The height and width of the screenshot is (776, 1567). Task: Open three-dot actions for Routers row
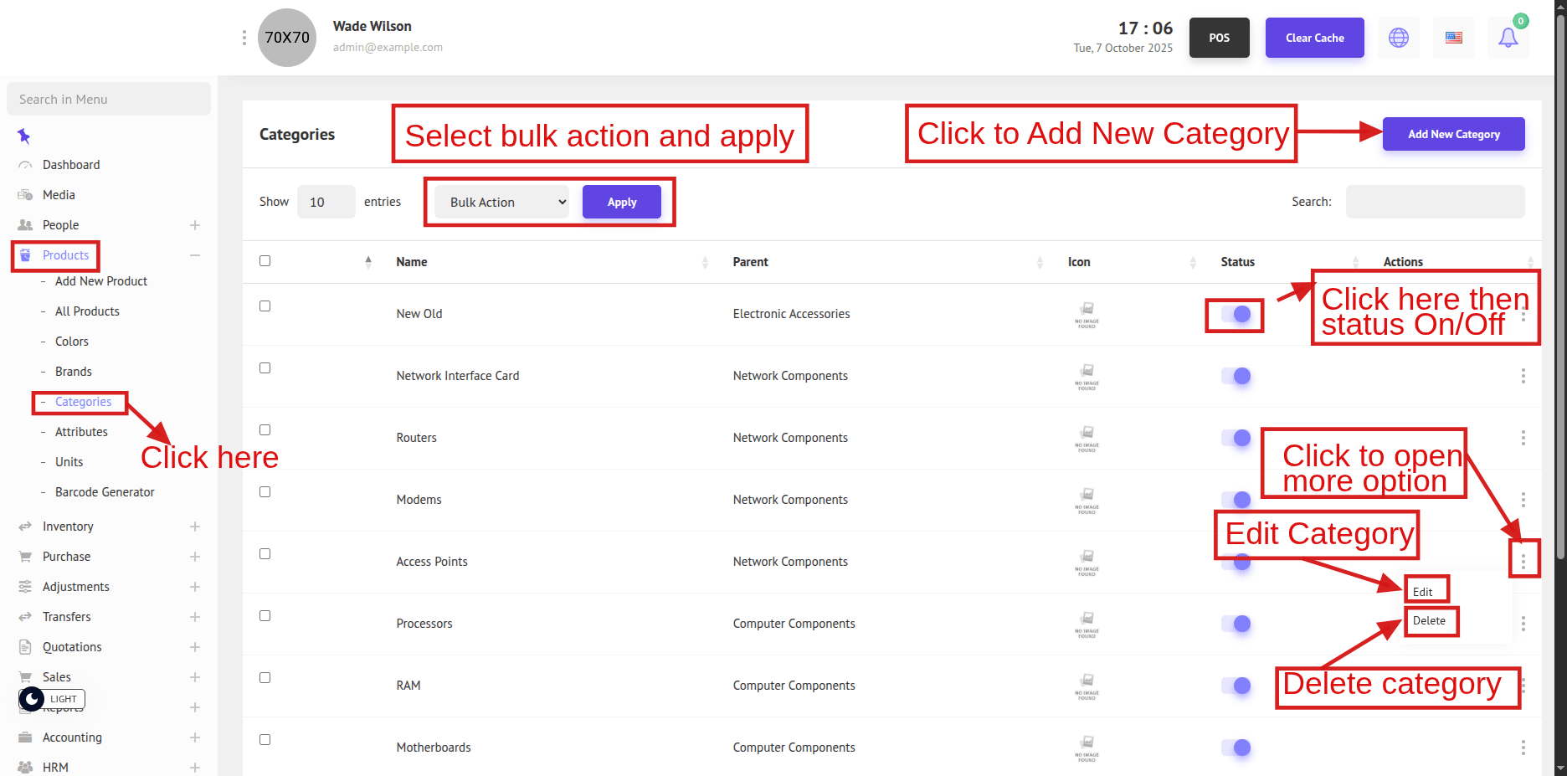pos(1523,438)
